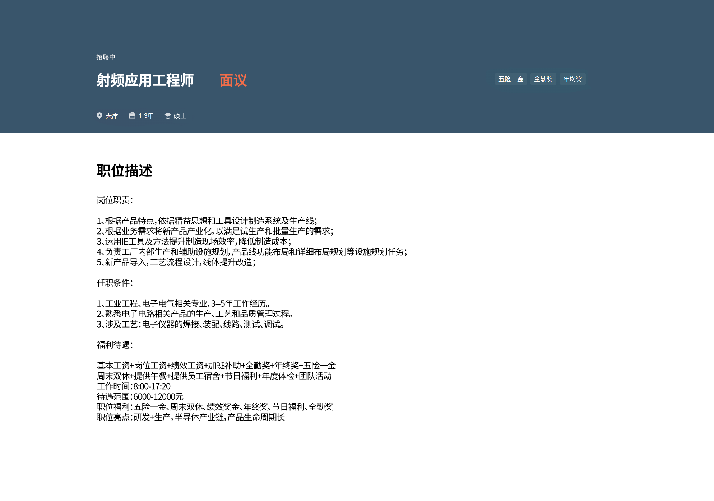Click the 年终奖 benefit tag
Screen dimensions: 714x501
click(x=573, y=79)
